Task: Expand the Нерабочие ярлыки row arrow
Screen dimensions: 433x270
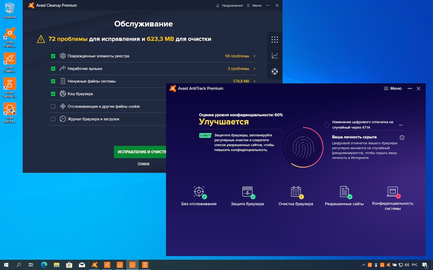Action: [x=255, y=69]
